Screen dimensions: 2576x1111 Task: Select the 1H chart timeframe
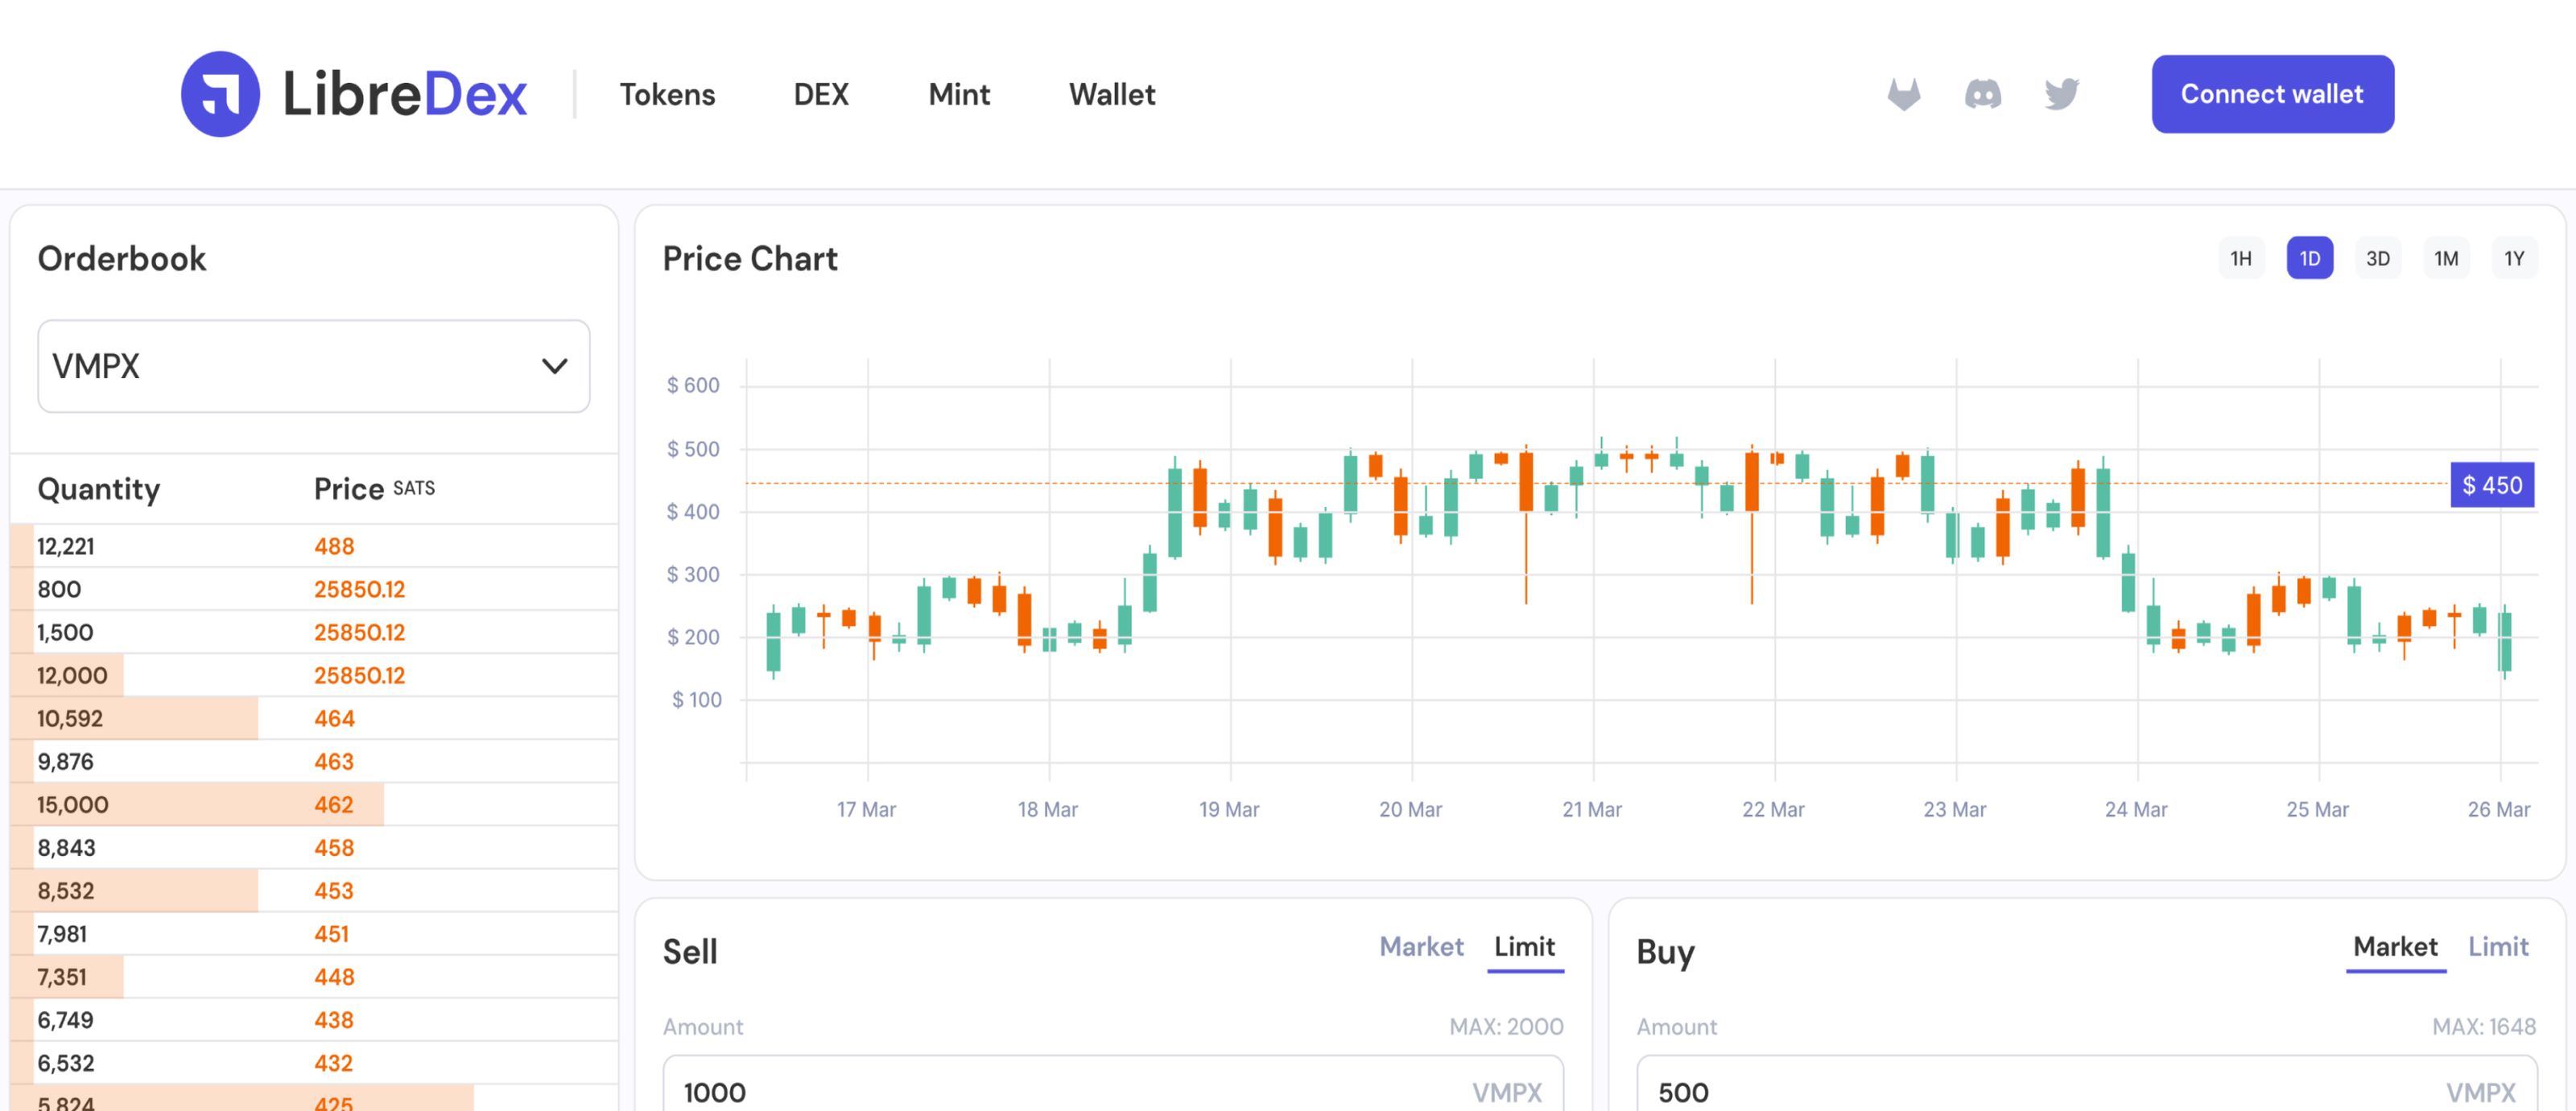(2241, 259)
